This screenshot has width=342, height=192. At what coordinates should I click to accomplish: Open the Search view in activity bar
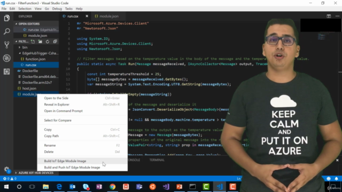(x=7, y=31)
